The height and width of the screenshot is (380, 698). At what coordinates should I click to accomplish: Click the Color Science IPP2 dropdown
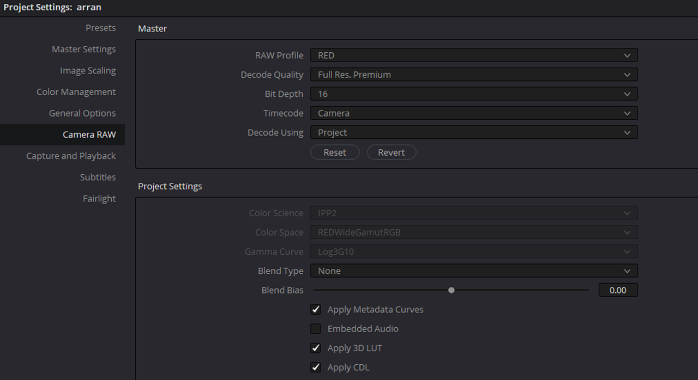(x=474, y=213)
